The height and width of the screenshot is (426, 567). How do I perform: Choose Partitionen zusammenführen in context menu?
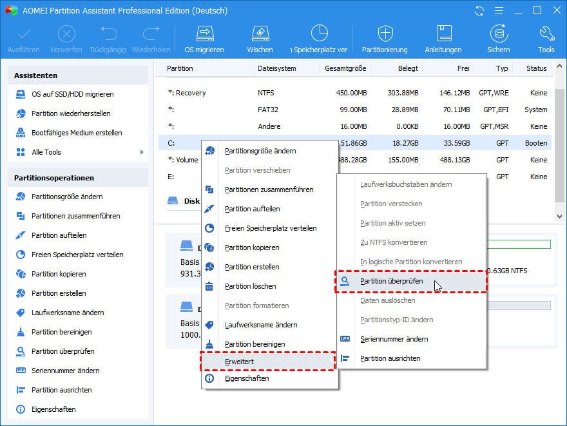269,189
